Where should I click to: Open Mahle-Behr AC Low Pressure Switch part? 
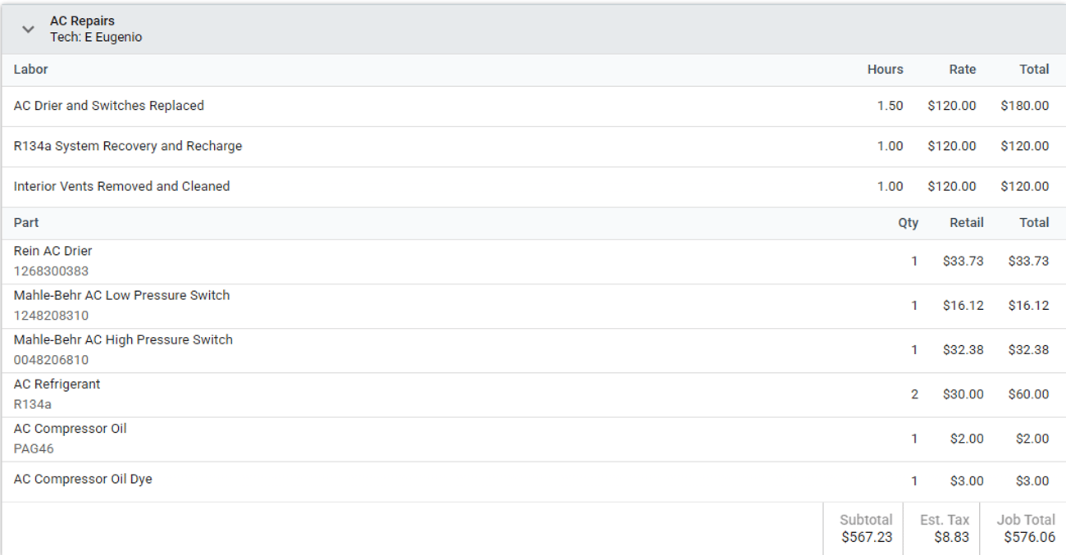coord(533,306)
